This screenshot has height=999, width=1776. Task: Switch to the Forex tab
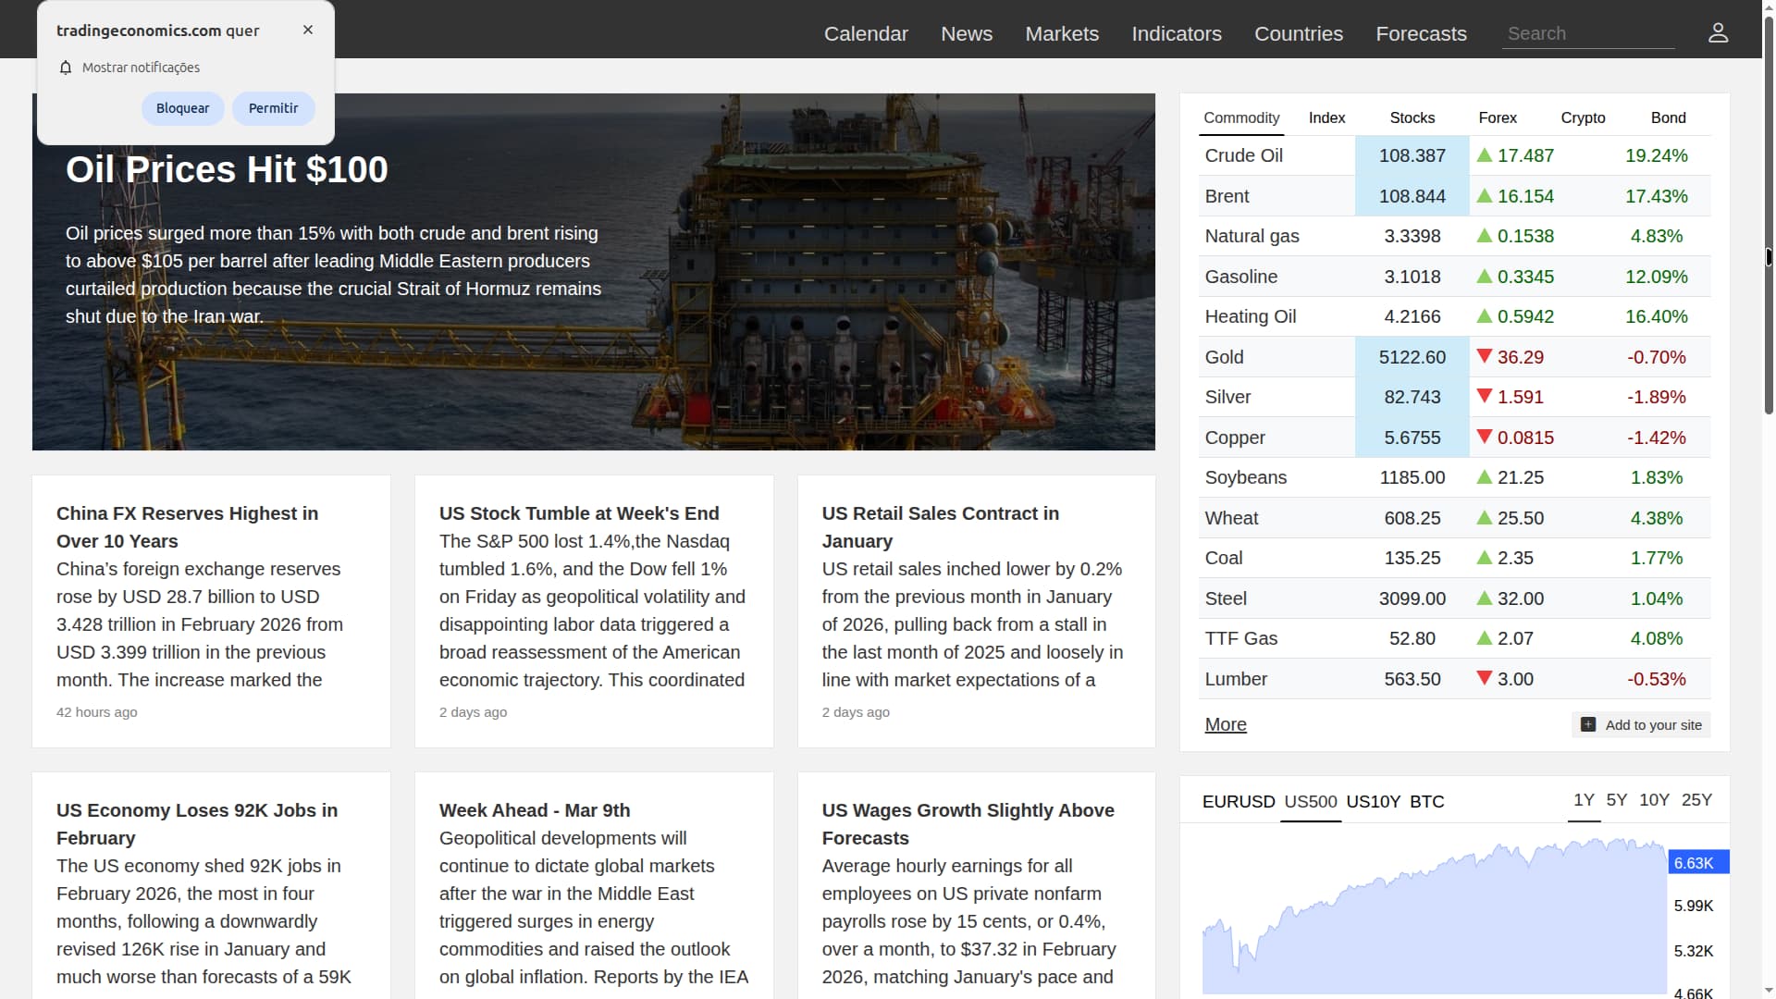(1497, 117)
